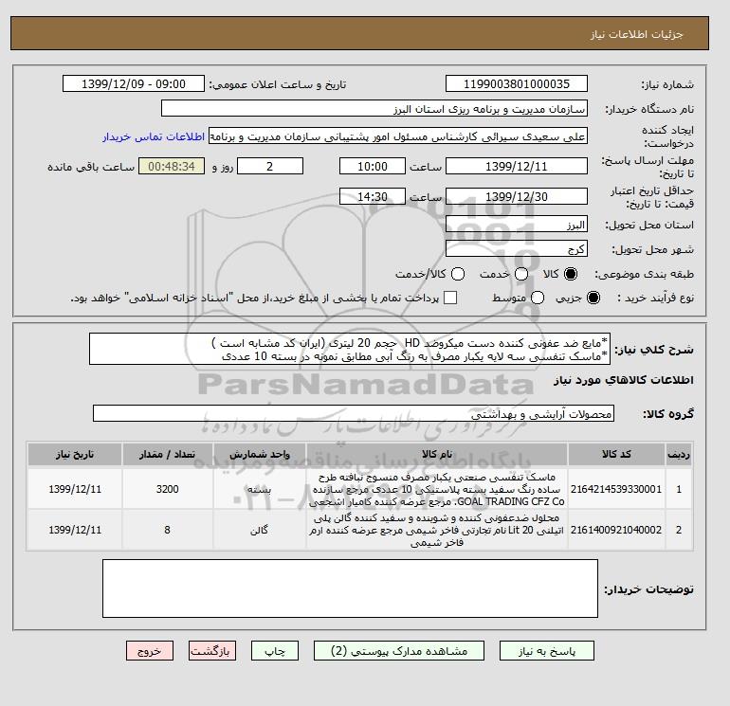Click the جزئیات اطلاعات نیاز page title

637,35
